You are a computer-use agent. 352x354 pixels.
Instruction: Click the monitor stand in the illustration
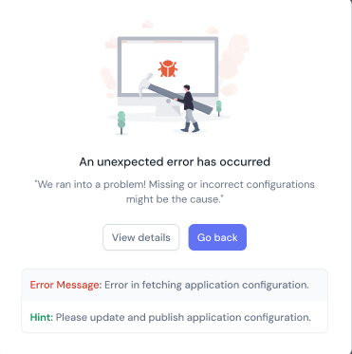168,111
